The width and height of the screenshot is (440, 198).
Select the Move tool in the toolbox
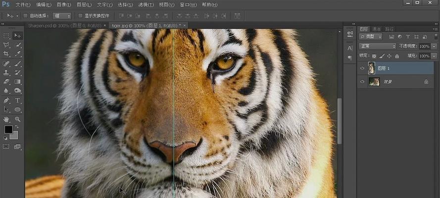[18, 36]
